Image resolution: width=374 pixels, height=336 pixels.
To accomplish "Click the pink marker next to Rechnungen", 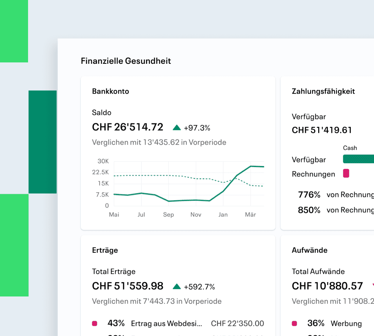I will pyautogui.click(x=346, y=173).
